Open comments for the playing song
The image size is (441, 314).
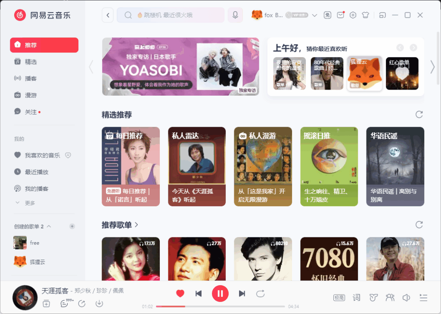coord(65,304)
